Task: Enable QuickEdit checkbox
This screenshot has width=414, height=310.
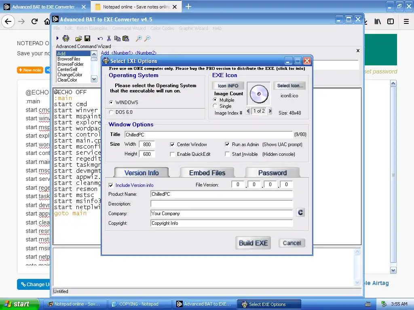Action: 172,155
